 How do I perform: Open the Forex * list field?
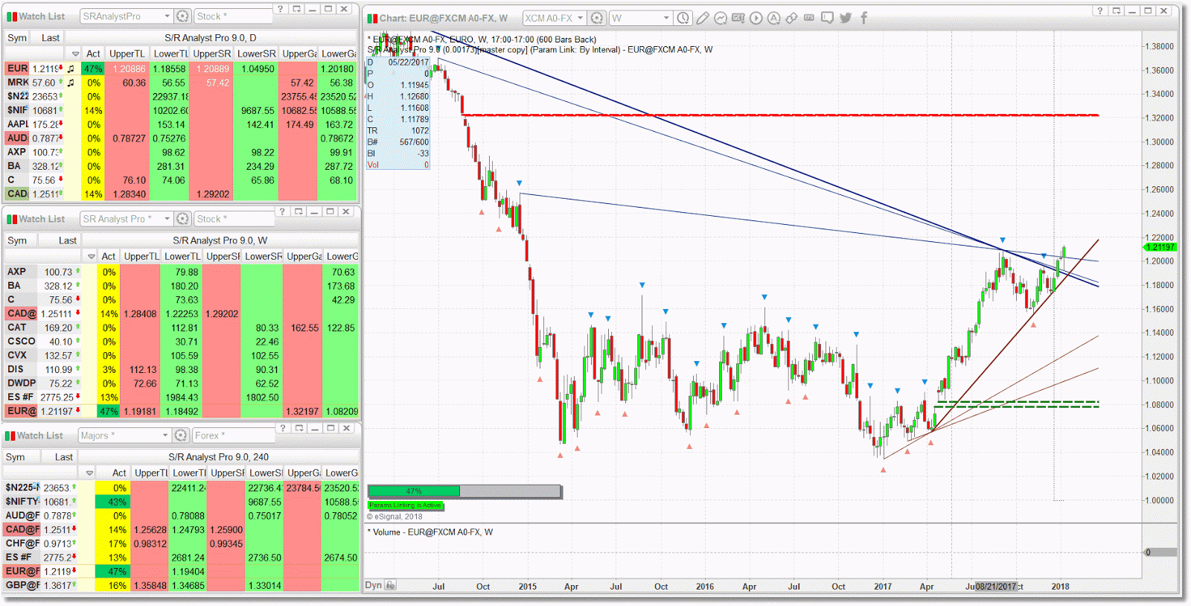click(234, 435)
